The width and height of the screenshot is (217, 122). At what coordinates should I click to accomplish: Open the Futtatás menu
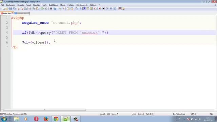click(x=71, y=5)
